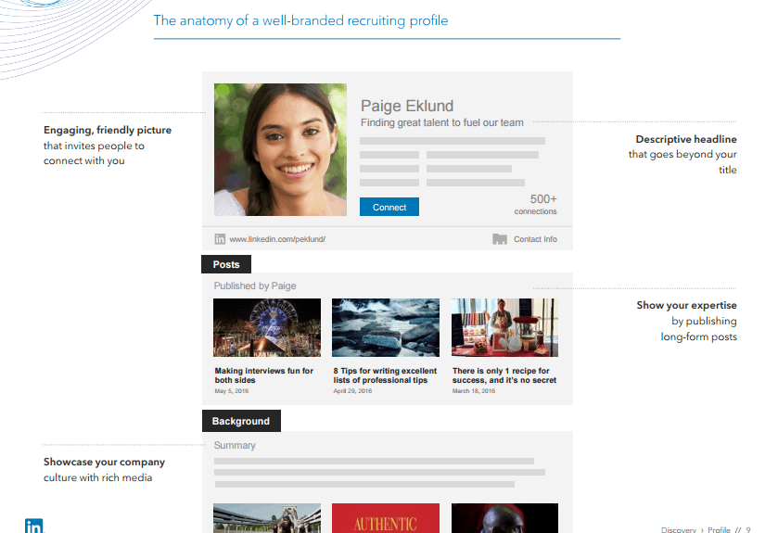Image resolution: width=778 pixels, height=533 pixels.
Task: Click the Profile breadcrumb in the footer
Action: point(719,529)
